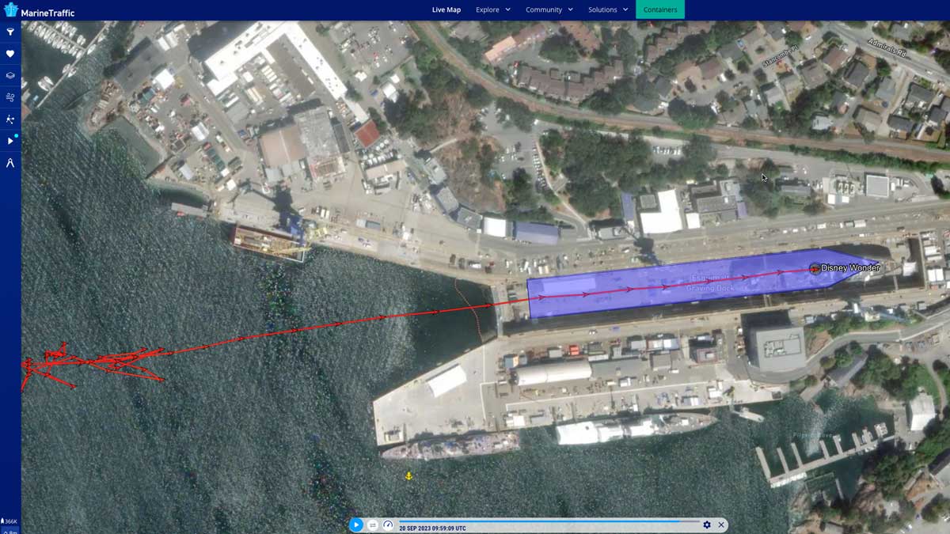Click the "366K" vessel count indicator

pyautogui.click(x=9, y=521)
